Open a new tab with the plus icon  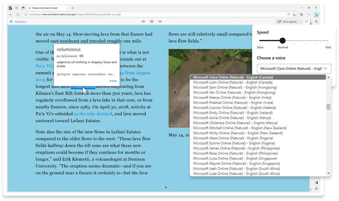[x=73, y=8]
